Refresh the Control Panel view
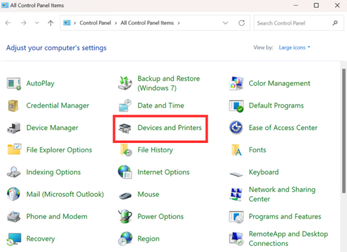The height and width of the screenshot is (252, 347). coord(242,23)
